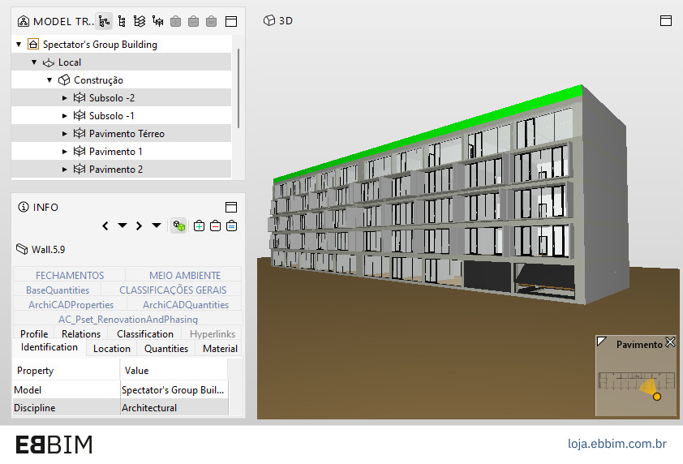Close the Pavimento minimap overlay

(670, 342)
